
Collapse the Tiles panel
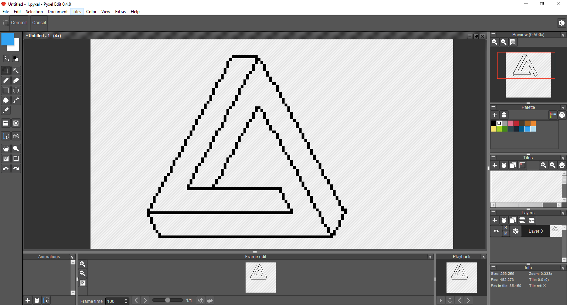click(x=493, y=157)
